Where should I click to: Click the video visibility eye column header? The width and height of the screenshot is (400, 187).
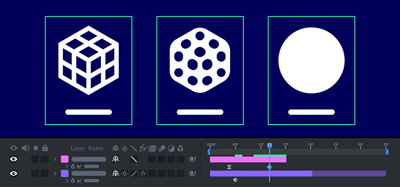point(14,148)
